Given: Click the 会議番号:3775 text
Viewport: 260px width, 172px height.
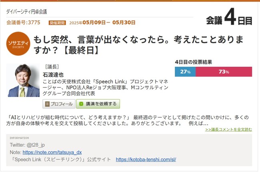Looking at the screenshot, I should point(23,22).
